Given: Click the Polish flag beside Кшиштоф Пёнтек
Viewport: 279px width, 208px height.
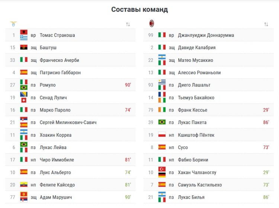Looking at the screenshot, I should 162,135.
